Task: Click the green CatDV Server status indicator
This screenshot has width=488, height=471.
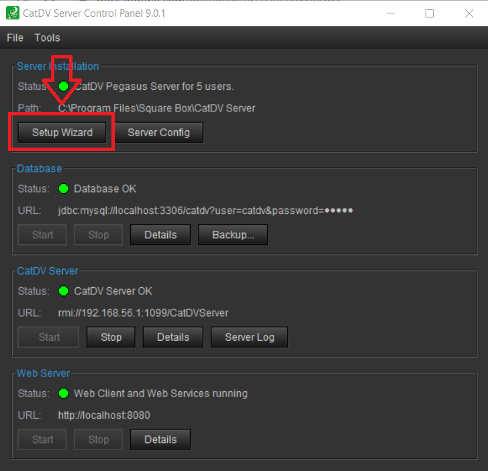Action: (x=64, y=291)
